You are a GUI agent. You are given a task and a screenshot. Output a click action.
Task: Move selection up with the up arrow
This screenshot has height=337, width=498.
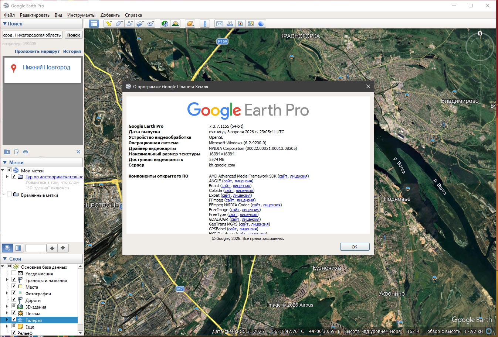[52, 248]
